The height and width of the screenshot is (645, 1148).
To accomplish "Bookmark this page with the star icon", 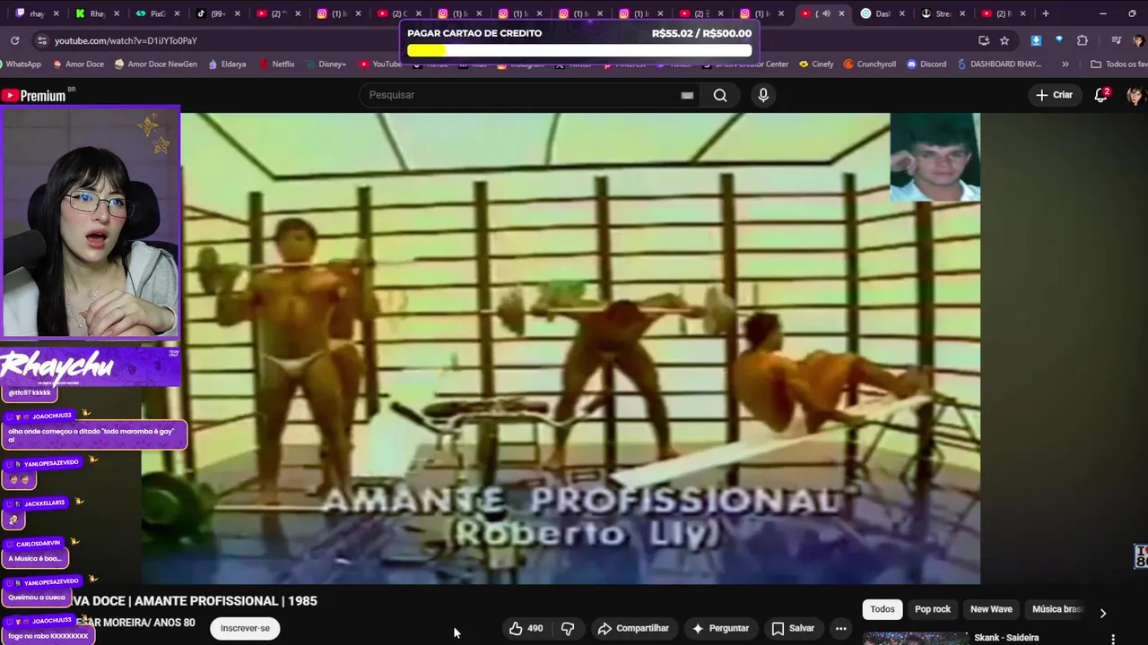I will tap(1004, 40).
